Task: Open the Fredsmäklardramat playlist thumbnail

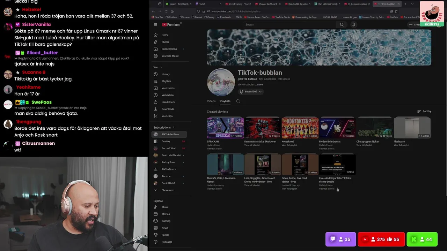Action: [337, 128]
